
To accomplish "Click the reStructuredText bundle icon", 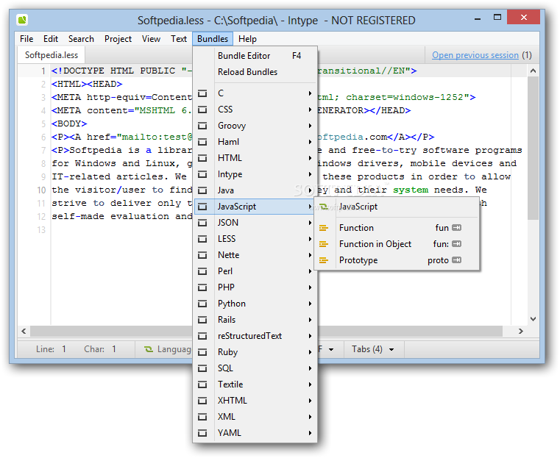I will click(202, 336).
